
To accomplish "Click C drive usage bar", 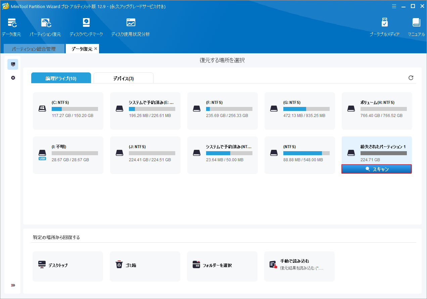I will (75, 109).
